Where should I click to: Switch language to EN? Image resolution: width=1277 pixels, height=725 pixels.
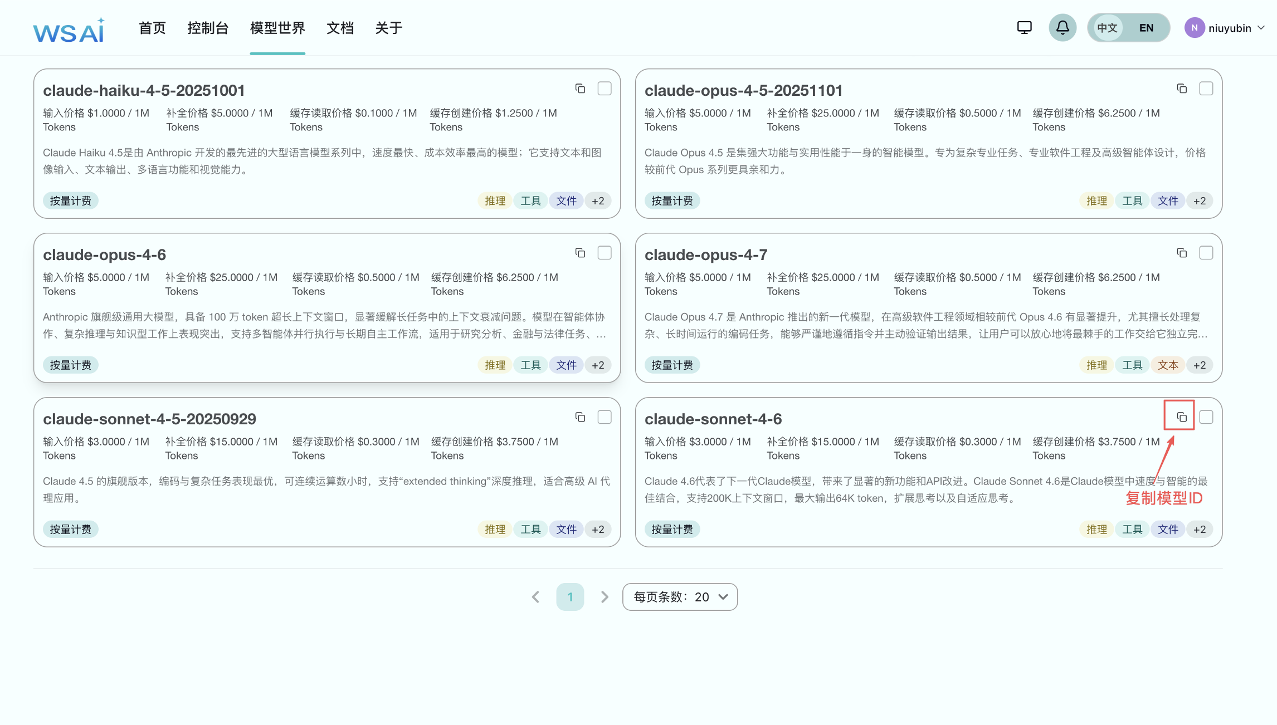[x=1146, y=28]
